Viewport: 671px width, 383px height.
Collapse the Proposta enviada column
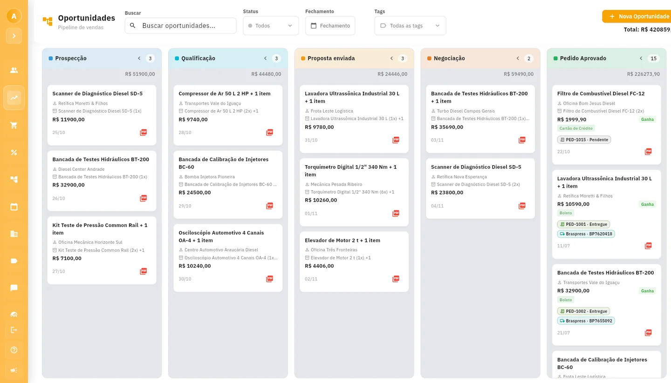[x=391, y=58]
